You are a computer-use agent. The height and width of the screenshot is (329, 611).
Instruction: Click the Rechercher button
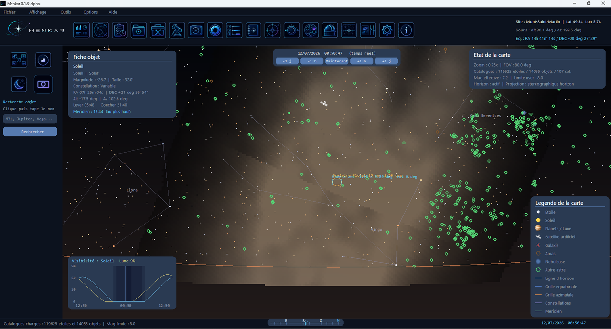(30, 132)
